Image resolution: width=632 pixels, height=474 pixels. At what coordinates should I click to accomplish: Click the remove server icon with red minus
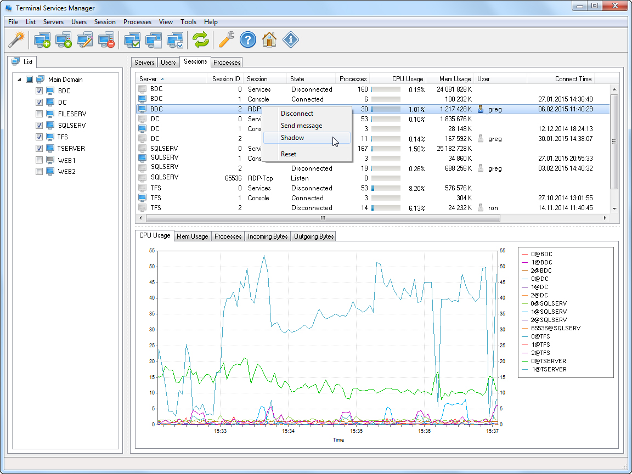pos(106,39)
